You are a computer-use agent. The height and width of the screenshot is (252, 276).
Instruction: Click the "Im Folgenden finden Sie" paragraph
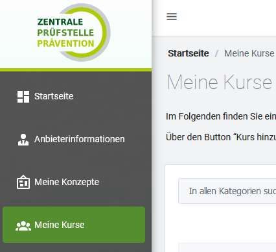coord(221,116)
